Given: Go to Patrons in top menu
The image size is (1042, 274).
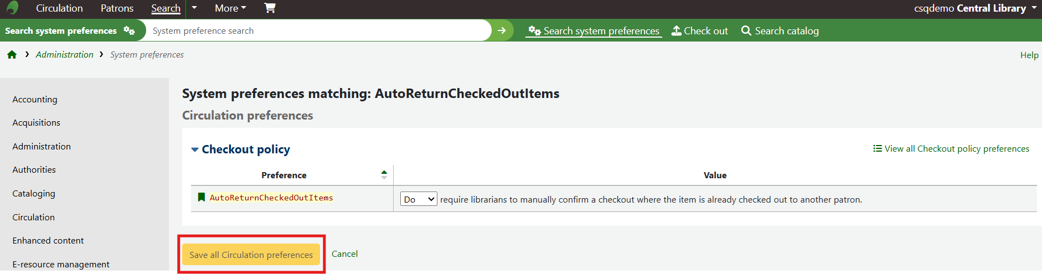Looking at the screenshot, I should coord(117,8).
